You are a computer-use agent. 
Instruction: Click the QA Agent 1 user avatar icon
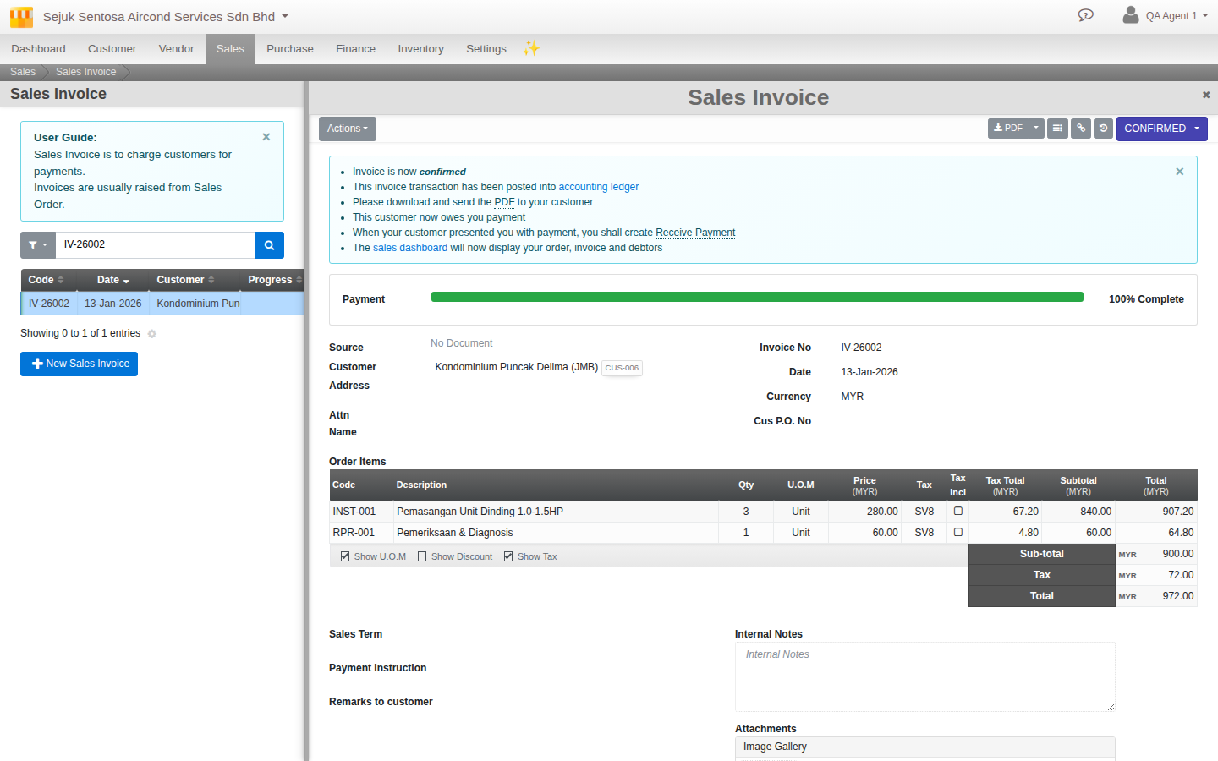coord(1131,14)
